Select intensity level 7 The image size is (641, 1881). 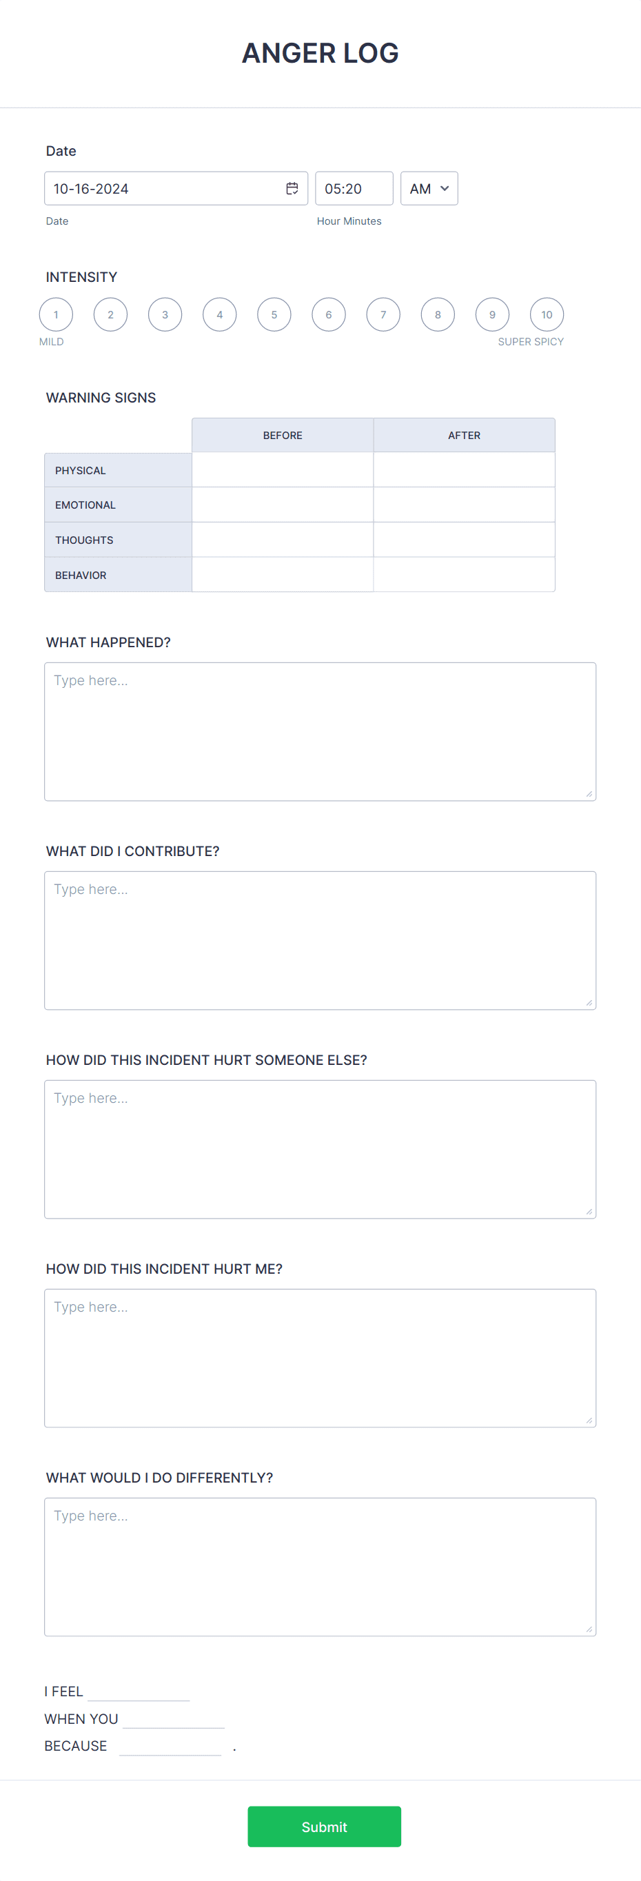tap(383, 314)
